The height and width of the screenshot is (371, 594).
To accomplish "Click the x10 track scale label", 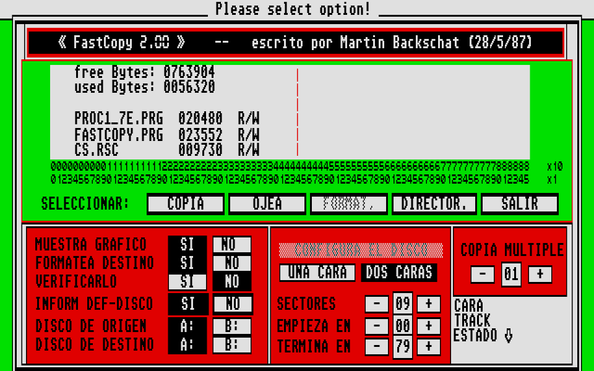I will coord(555,166).
